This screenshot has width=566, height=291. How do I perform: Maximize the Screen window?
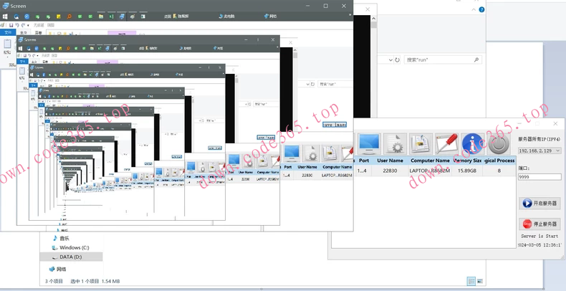click(x=325, y=6)
